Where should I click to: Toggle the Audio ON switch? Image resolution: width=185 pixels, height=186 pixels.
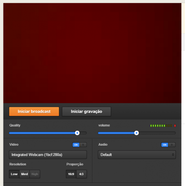click(x=164, y=145)
